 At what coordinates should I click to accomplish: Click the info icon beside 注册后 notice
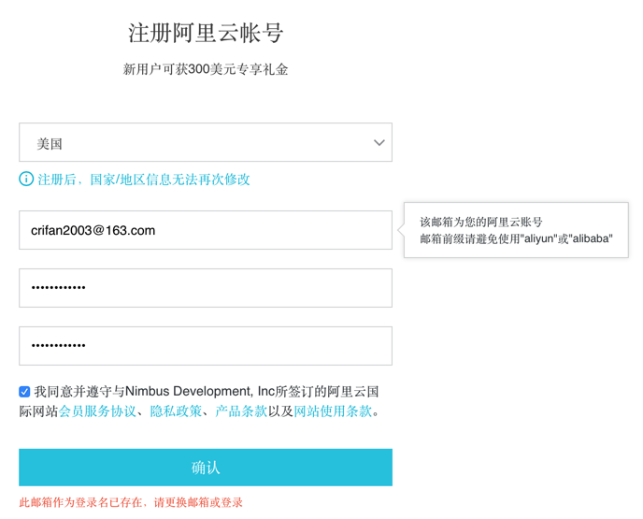(26, 179)
